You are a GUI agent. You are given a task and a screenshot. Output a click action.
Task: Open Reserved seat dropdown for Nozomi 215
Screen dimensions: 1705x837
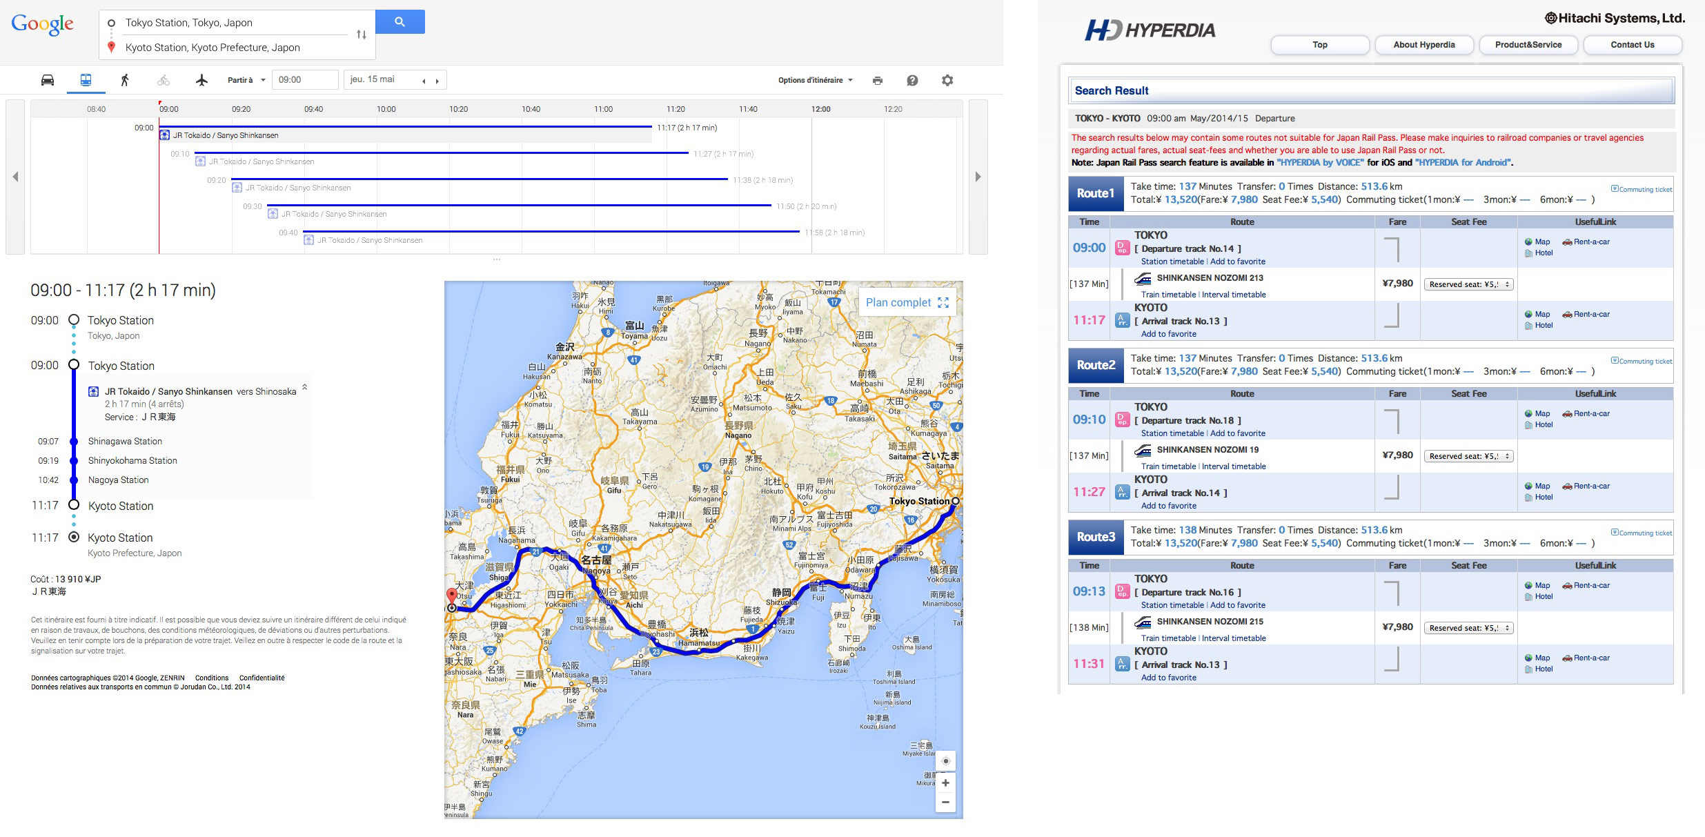[x=1468, y=628]
